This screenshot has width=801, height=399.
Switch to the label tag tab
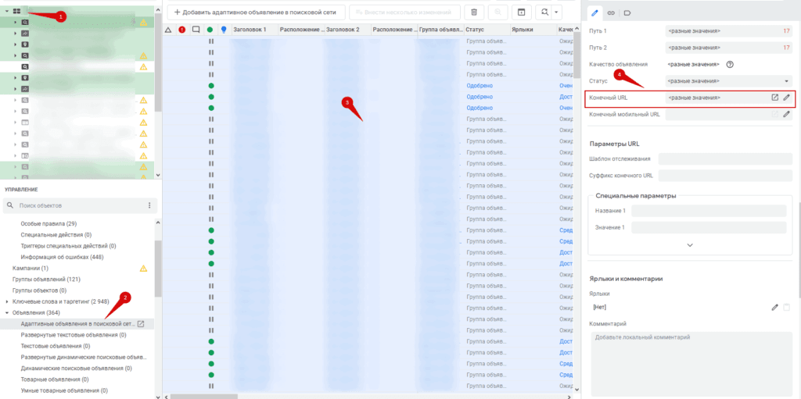pos(627,12)
